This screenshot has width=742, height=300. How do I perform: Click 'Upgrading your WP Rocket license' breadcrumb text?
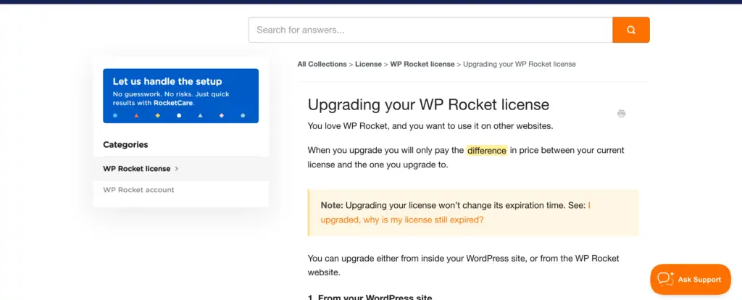click(x=519, y=64)
